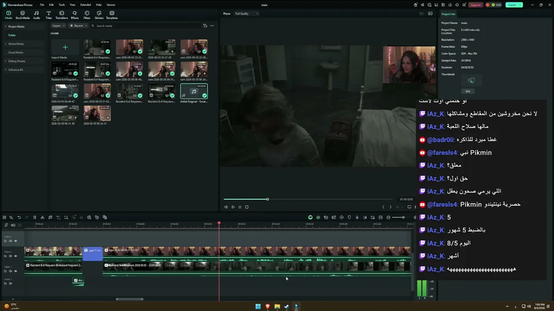The width and height of the screenshot is (554, 311).
Task: Toggle visibility of the Video 2 track
Action: pyautogui.click(x=16, y=256)
